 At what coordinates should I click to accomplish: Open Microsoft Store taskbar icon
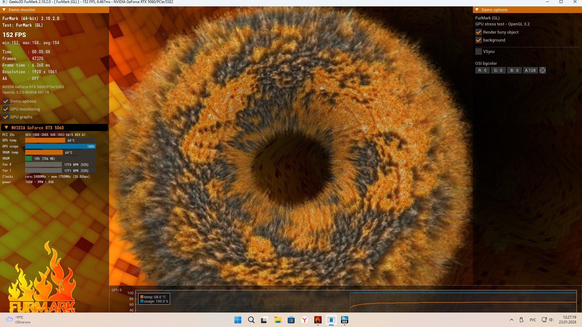coord(291,320)
